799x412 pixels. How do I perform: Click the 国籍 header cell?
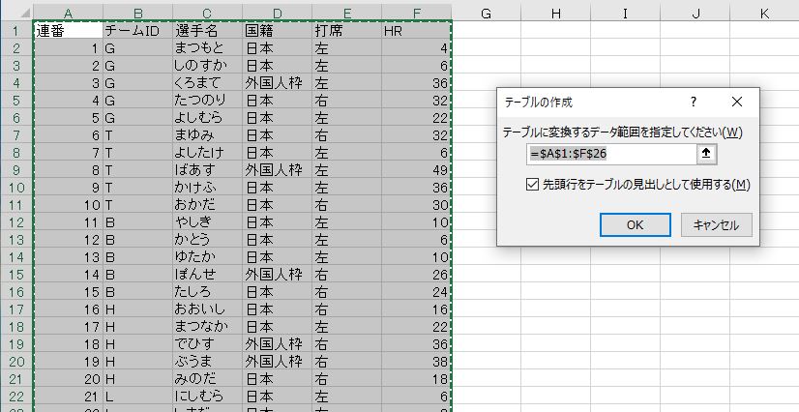tap(278, 31)
